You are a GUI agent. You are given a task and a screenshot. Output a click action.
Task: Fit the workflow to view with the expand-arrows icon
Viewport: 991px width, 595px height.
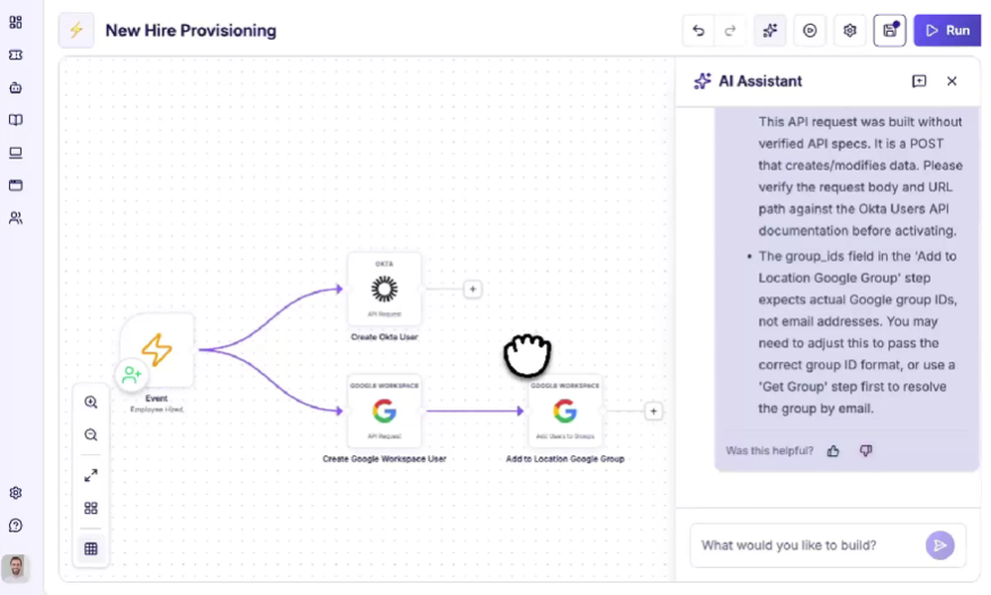[91, 475]
